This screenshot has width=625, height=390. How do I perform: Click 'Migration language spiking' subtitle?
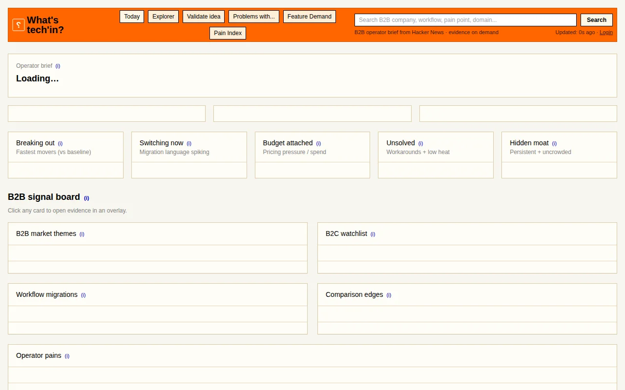pyautogui.click(x=174, y=152)
